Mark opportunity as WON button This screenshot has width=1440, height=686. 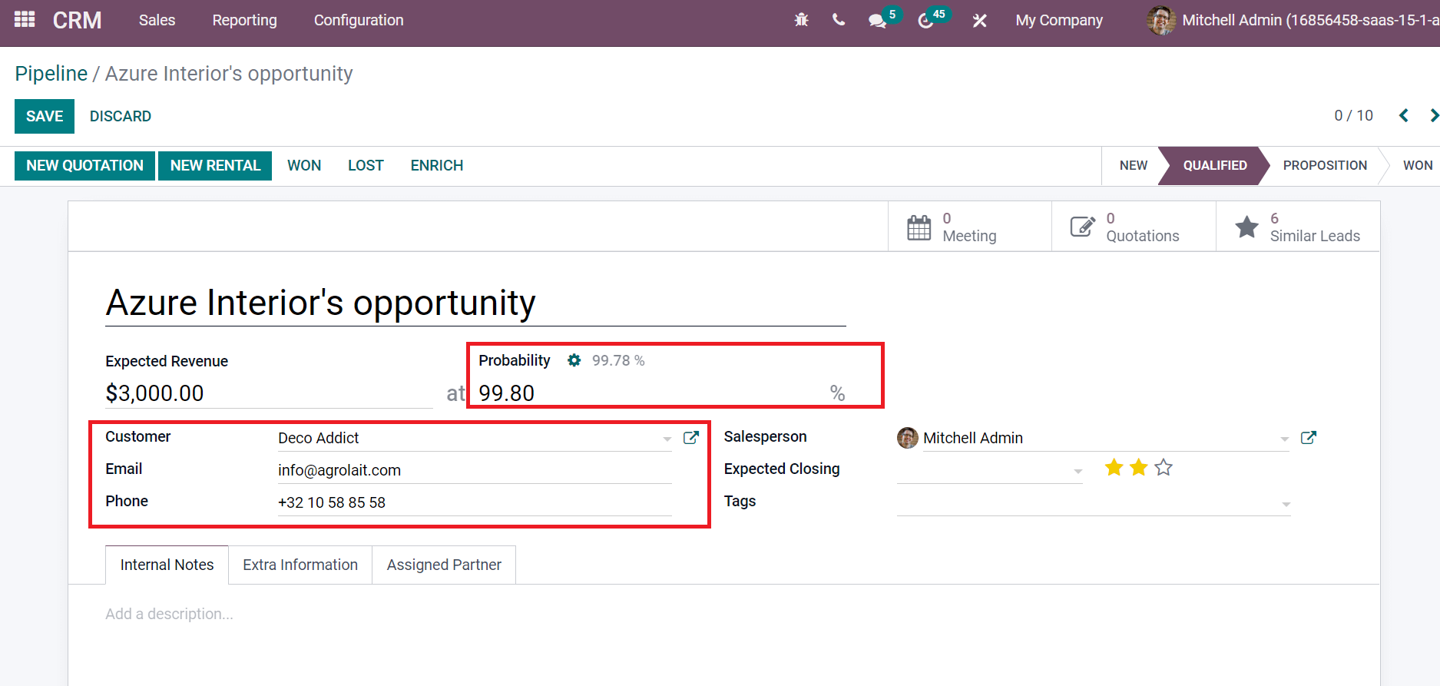click(304, 166)
